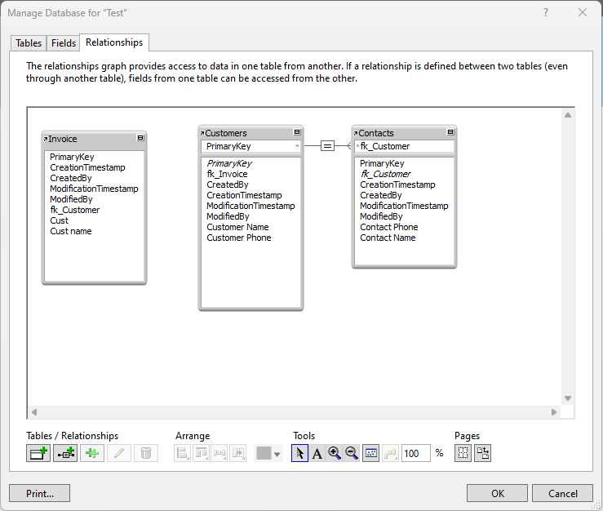Collapse the Customers table occurrence
603x511 pixels.
point(297,132)
